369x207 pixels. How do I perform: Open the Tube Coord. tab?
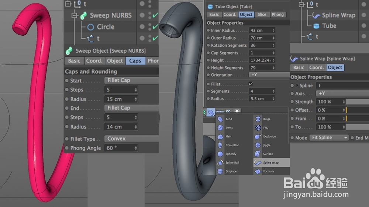click(x=230, y=15)
